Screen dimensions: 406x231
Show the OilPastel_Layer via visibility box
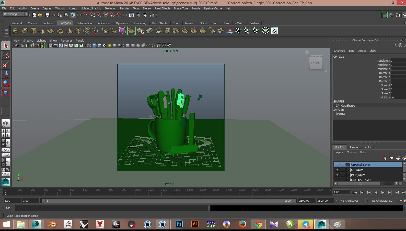point(337,165)
